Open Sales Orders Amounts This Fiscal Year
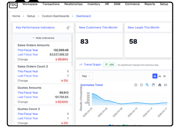 coord(28,50)
